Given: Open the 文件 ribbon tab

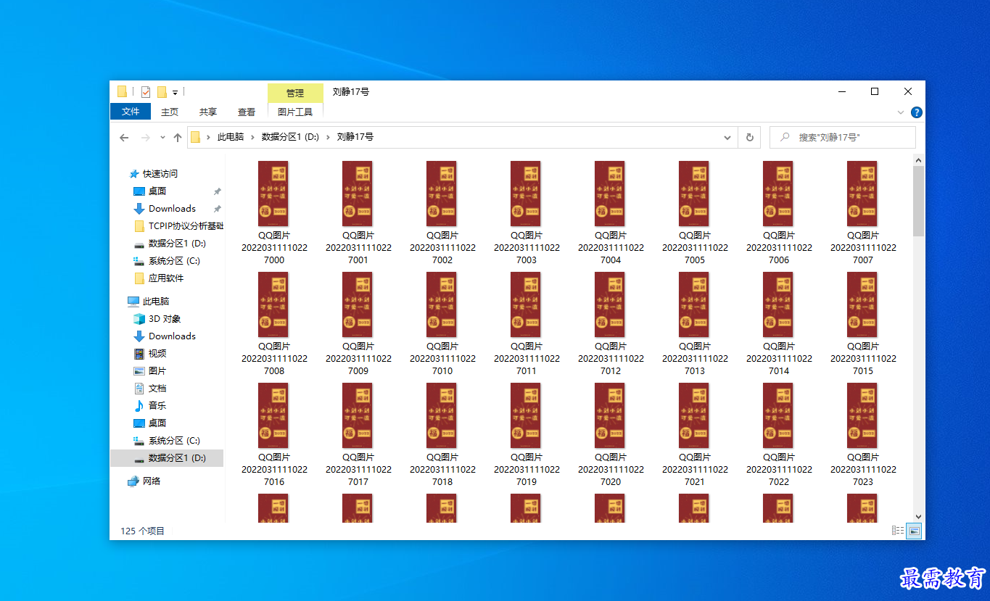Looking at the screenshot, I should click(x=131, y=112).
